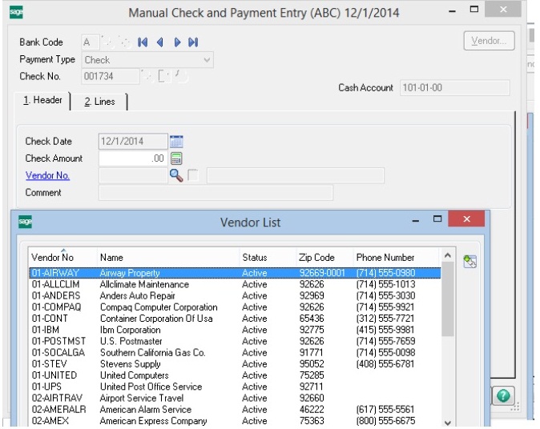
Task: Click the Vendor List export icon
Action: point(469,262)
